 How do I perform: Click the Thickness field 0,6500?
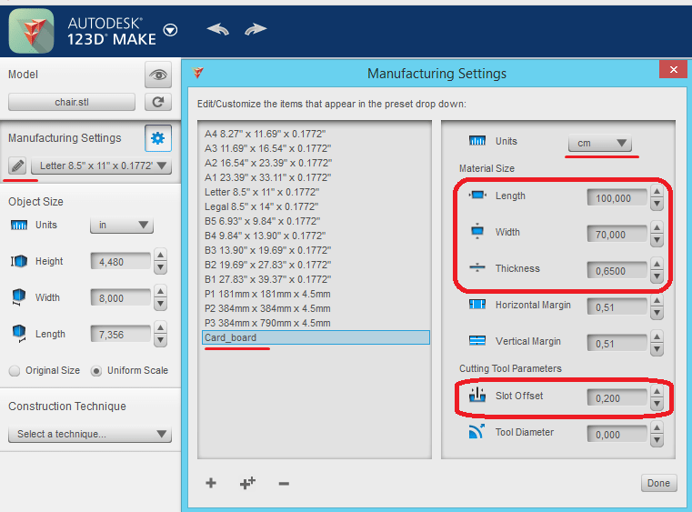tap(617, 271)
